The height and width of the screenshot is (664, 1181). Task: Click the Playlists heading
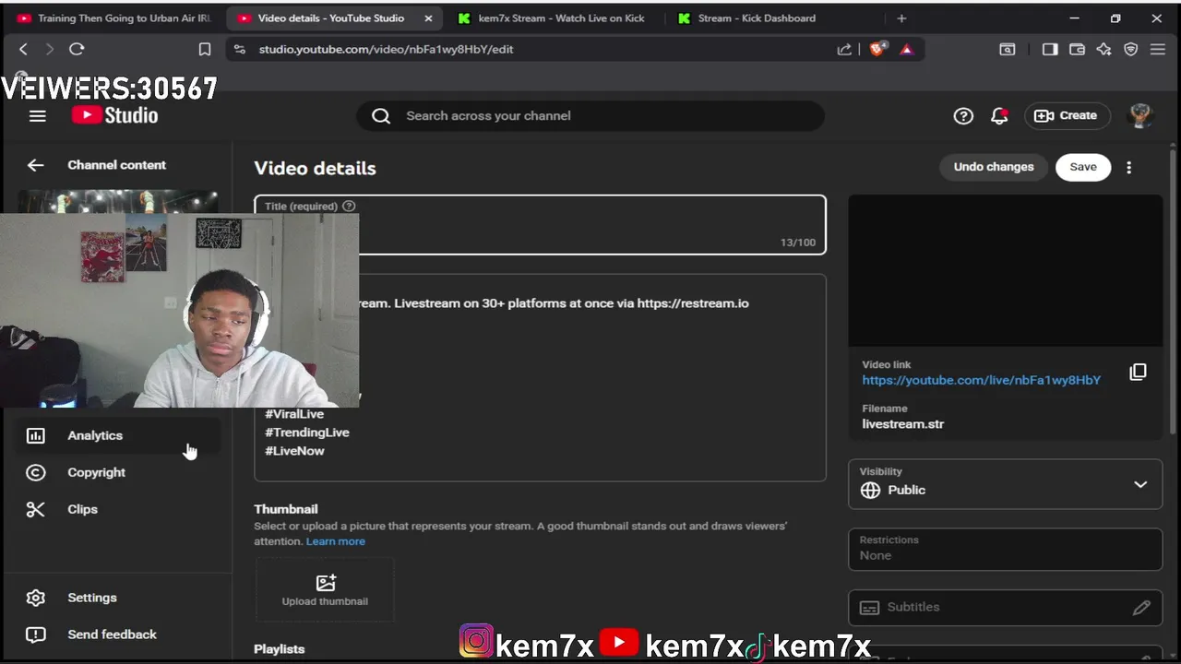[x=280, y=649]
